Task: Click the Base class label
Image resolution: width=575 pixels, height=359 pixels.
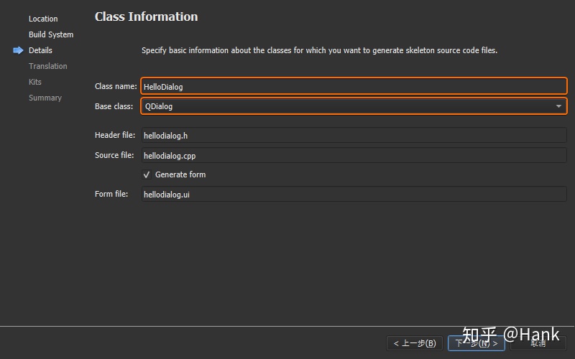Action: (x=114, y=106)
